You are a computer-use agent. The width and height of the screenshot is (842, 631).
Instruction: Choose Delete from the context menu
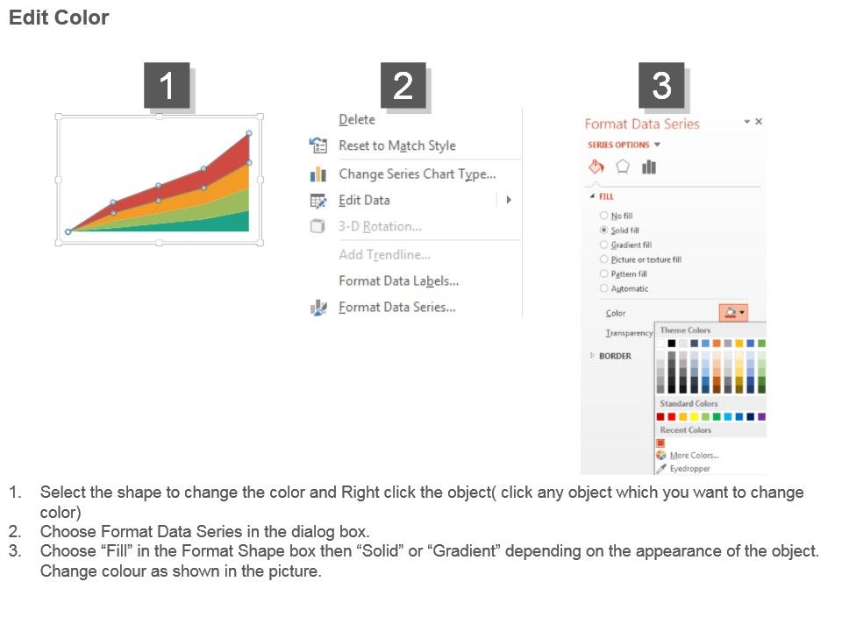tap(357, 120)
